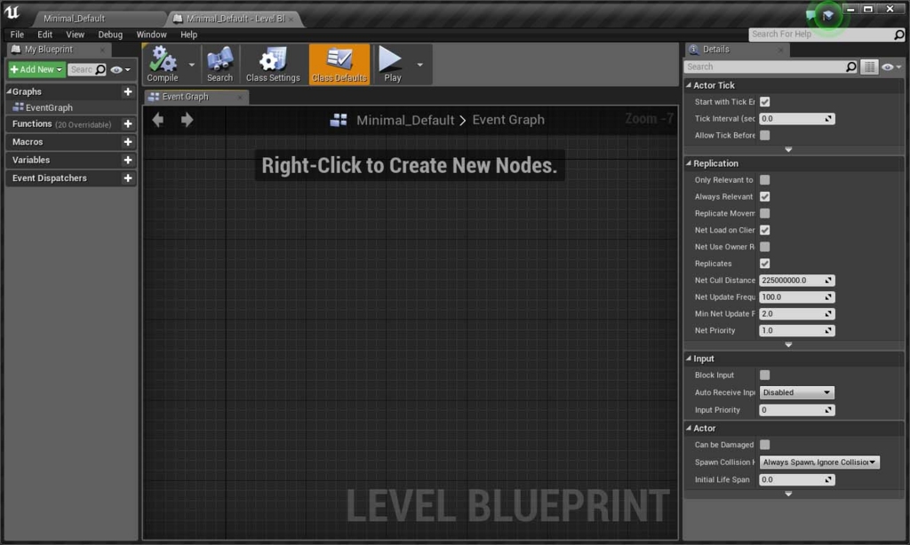Click the breadcrumb blueprint grid icon
Image resolution: width=910 pixels, height=545 pixels.
tap(339, 120)
